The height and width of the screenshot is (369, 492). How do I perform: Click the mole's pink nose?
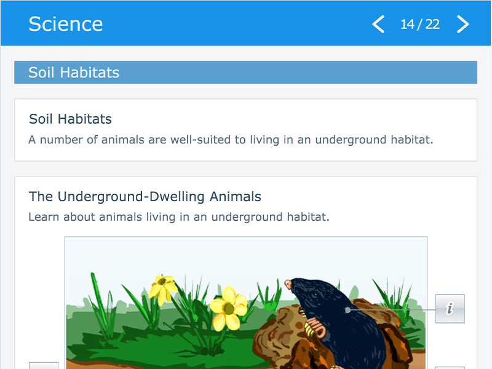pyautogui.click(x=288, y=284)
